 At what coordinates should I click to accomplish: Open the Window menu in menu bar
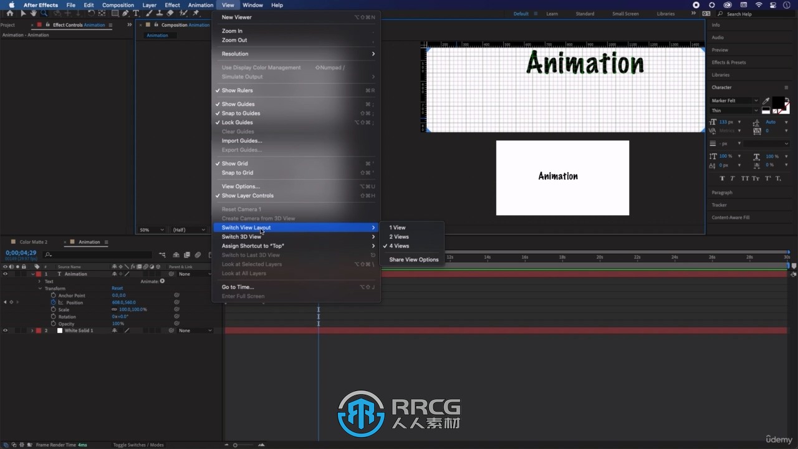[252, 5]
